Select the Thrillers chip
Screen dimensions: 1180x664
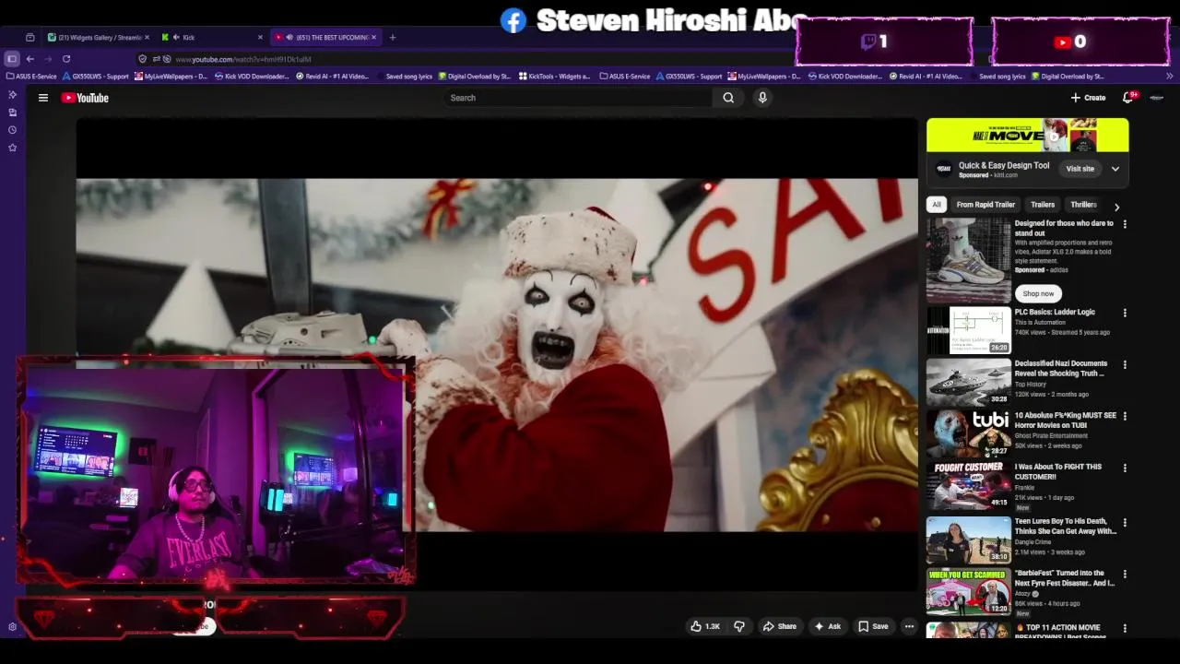tap(1083, 205)
